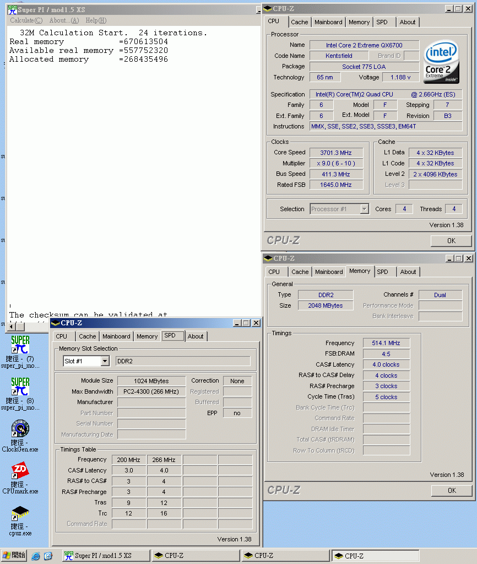Open the Windows Start button
The height and width of the screenshot is (564, 477).
pos(13,555)
